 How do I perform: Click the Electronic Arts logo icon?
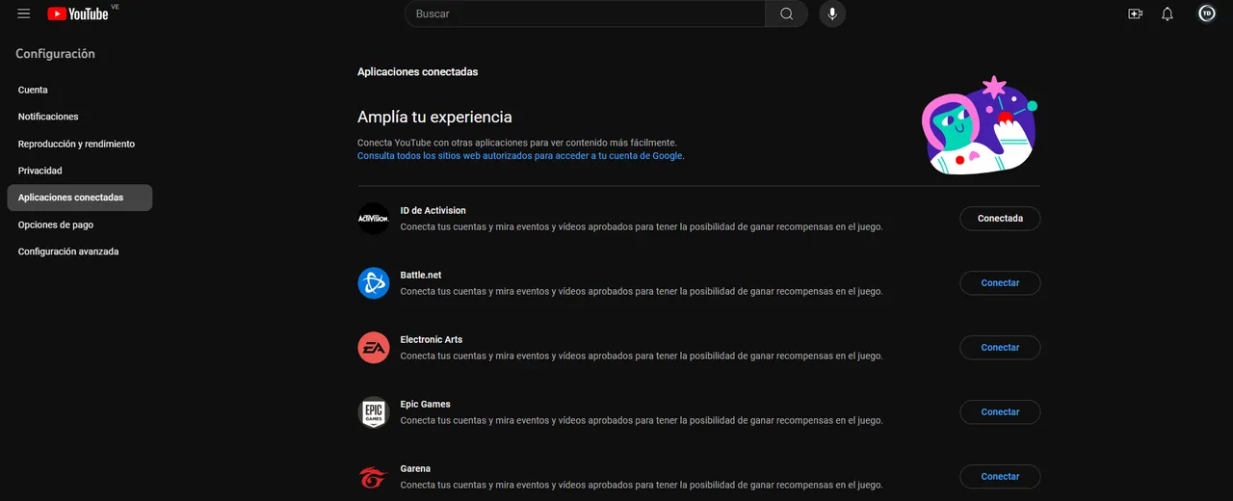click(374, 348)
